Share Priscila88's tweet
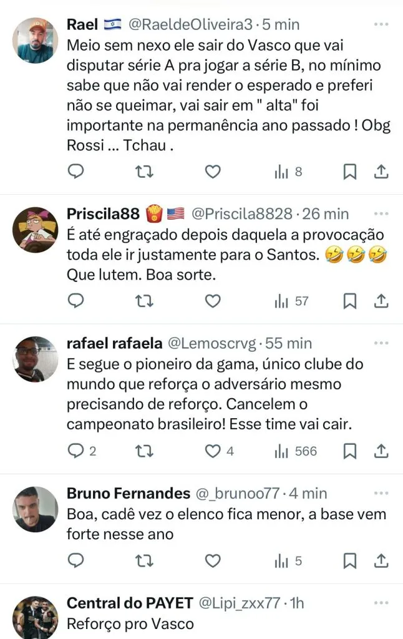 tap(381, 301)
